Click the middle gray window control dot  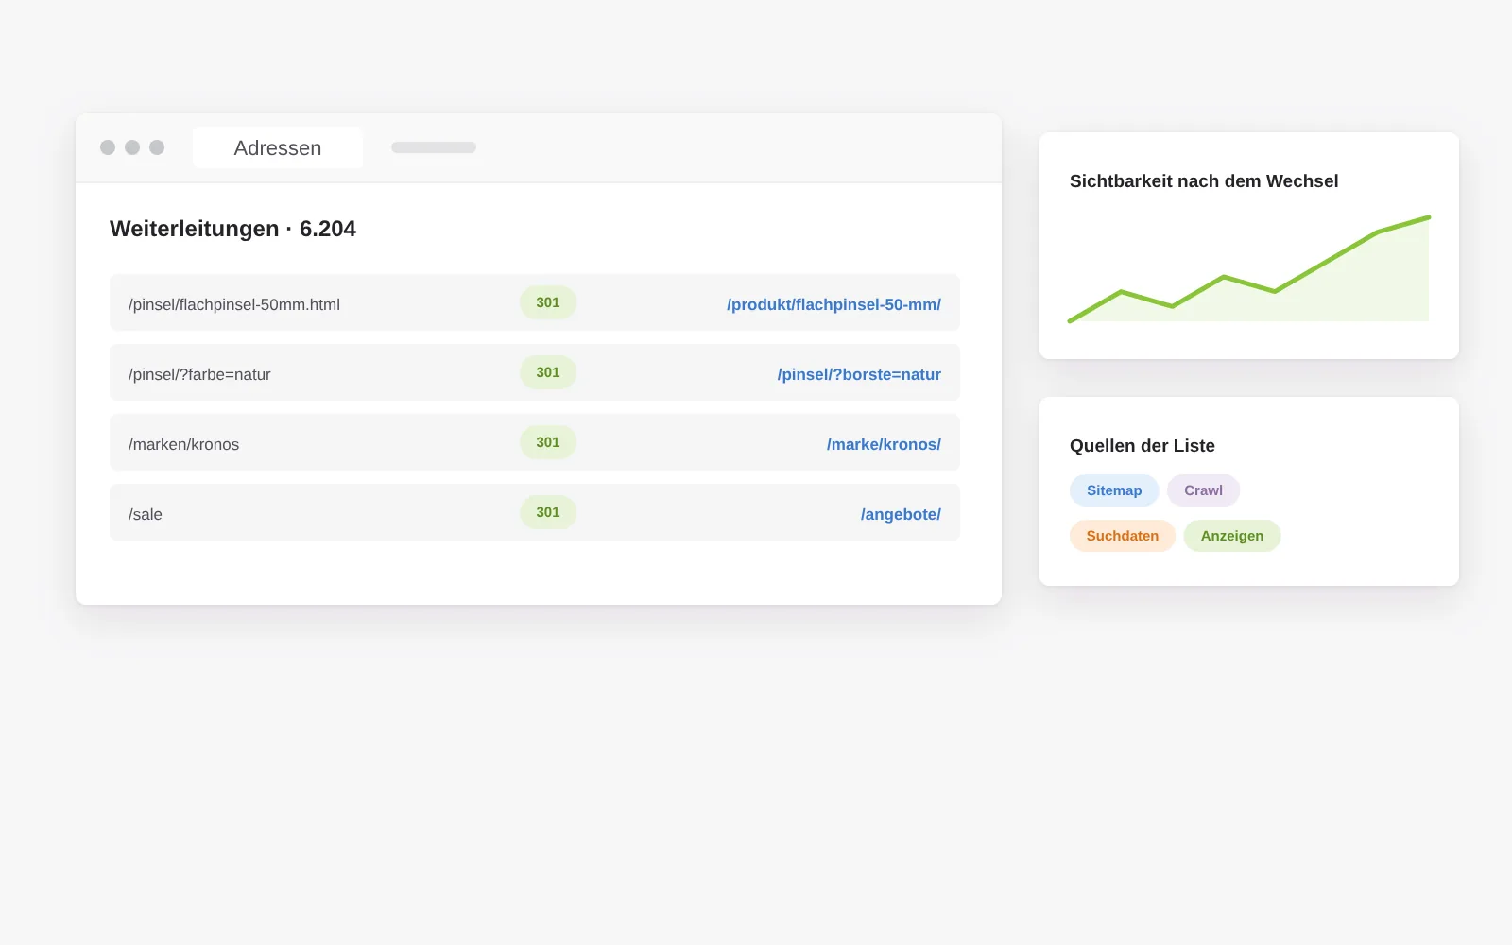pos(132,147)
